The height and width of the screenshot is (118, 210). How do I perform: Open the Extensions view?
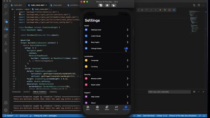click(6, 36)
